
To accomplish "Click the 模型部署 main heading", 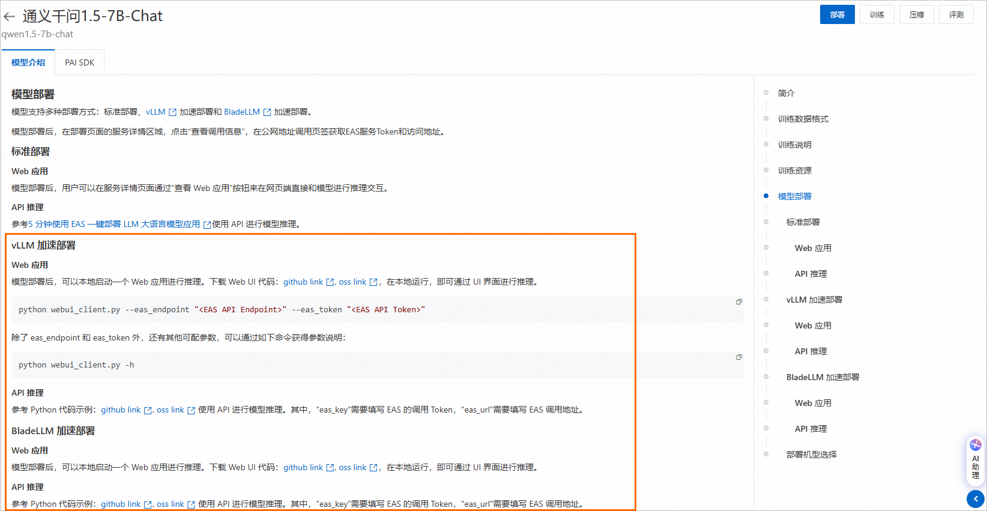I will (33, 94).
